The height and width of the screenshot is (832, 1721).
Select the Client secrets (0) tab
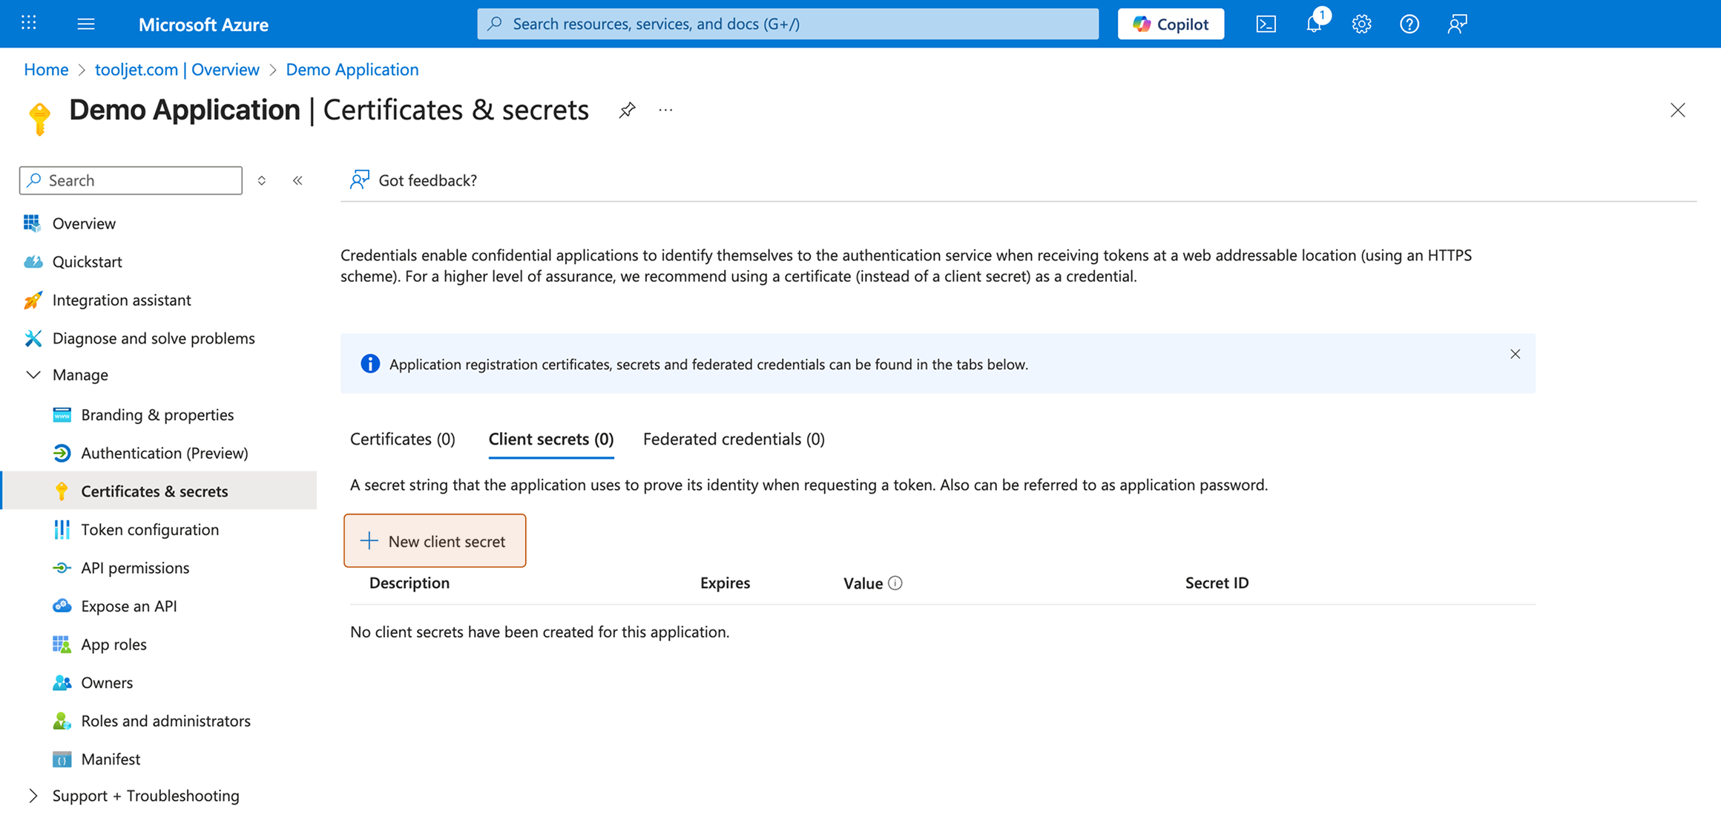click(551, 439)
